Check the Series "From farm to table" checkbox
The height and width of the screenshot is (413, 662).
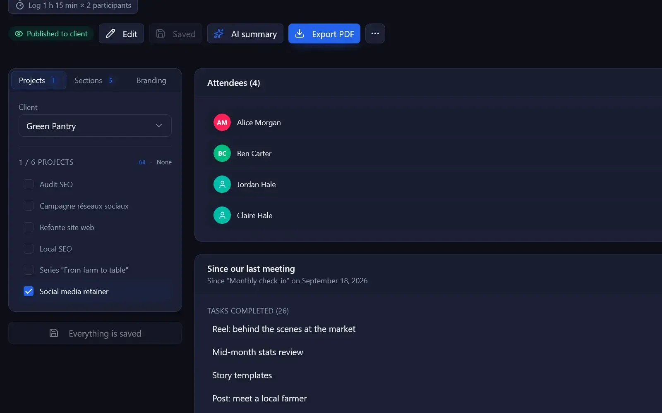coord(29,270)
